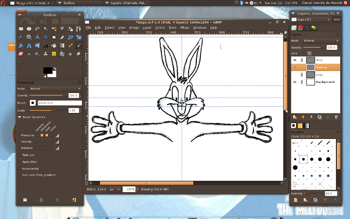Click the Auto button in Layers dock

[336, 19]
